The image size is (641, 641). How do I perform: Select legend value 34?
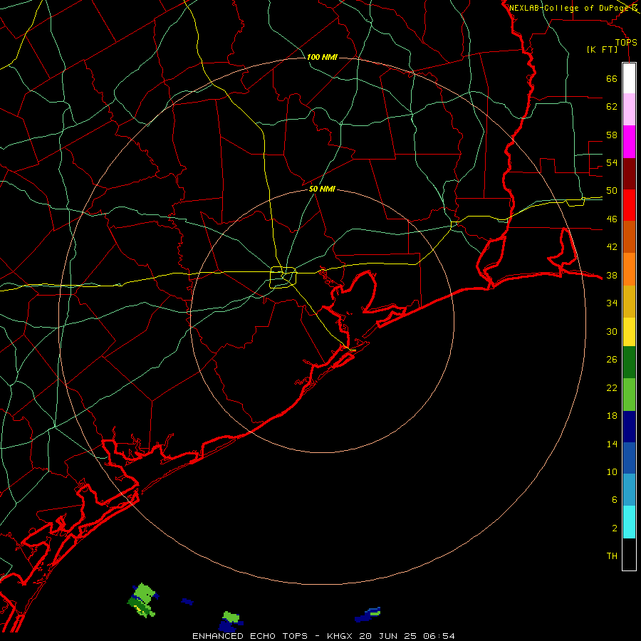(x=612, y=303)
